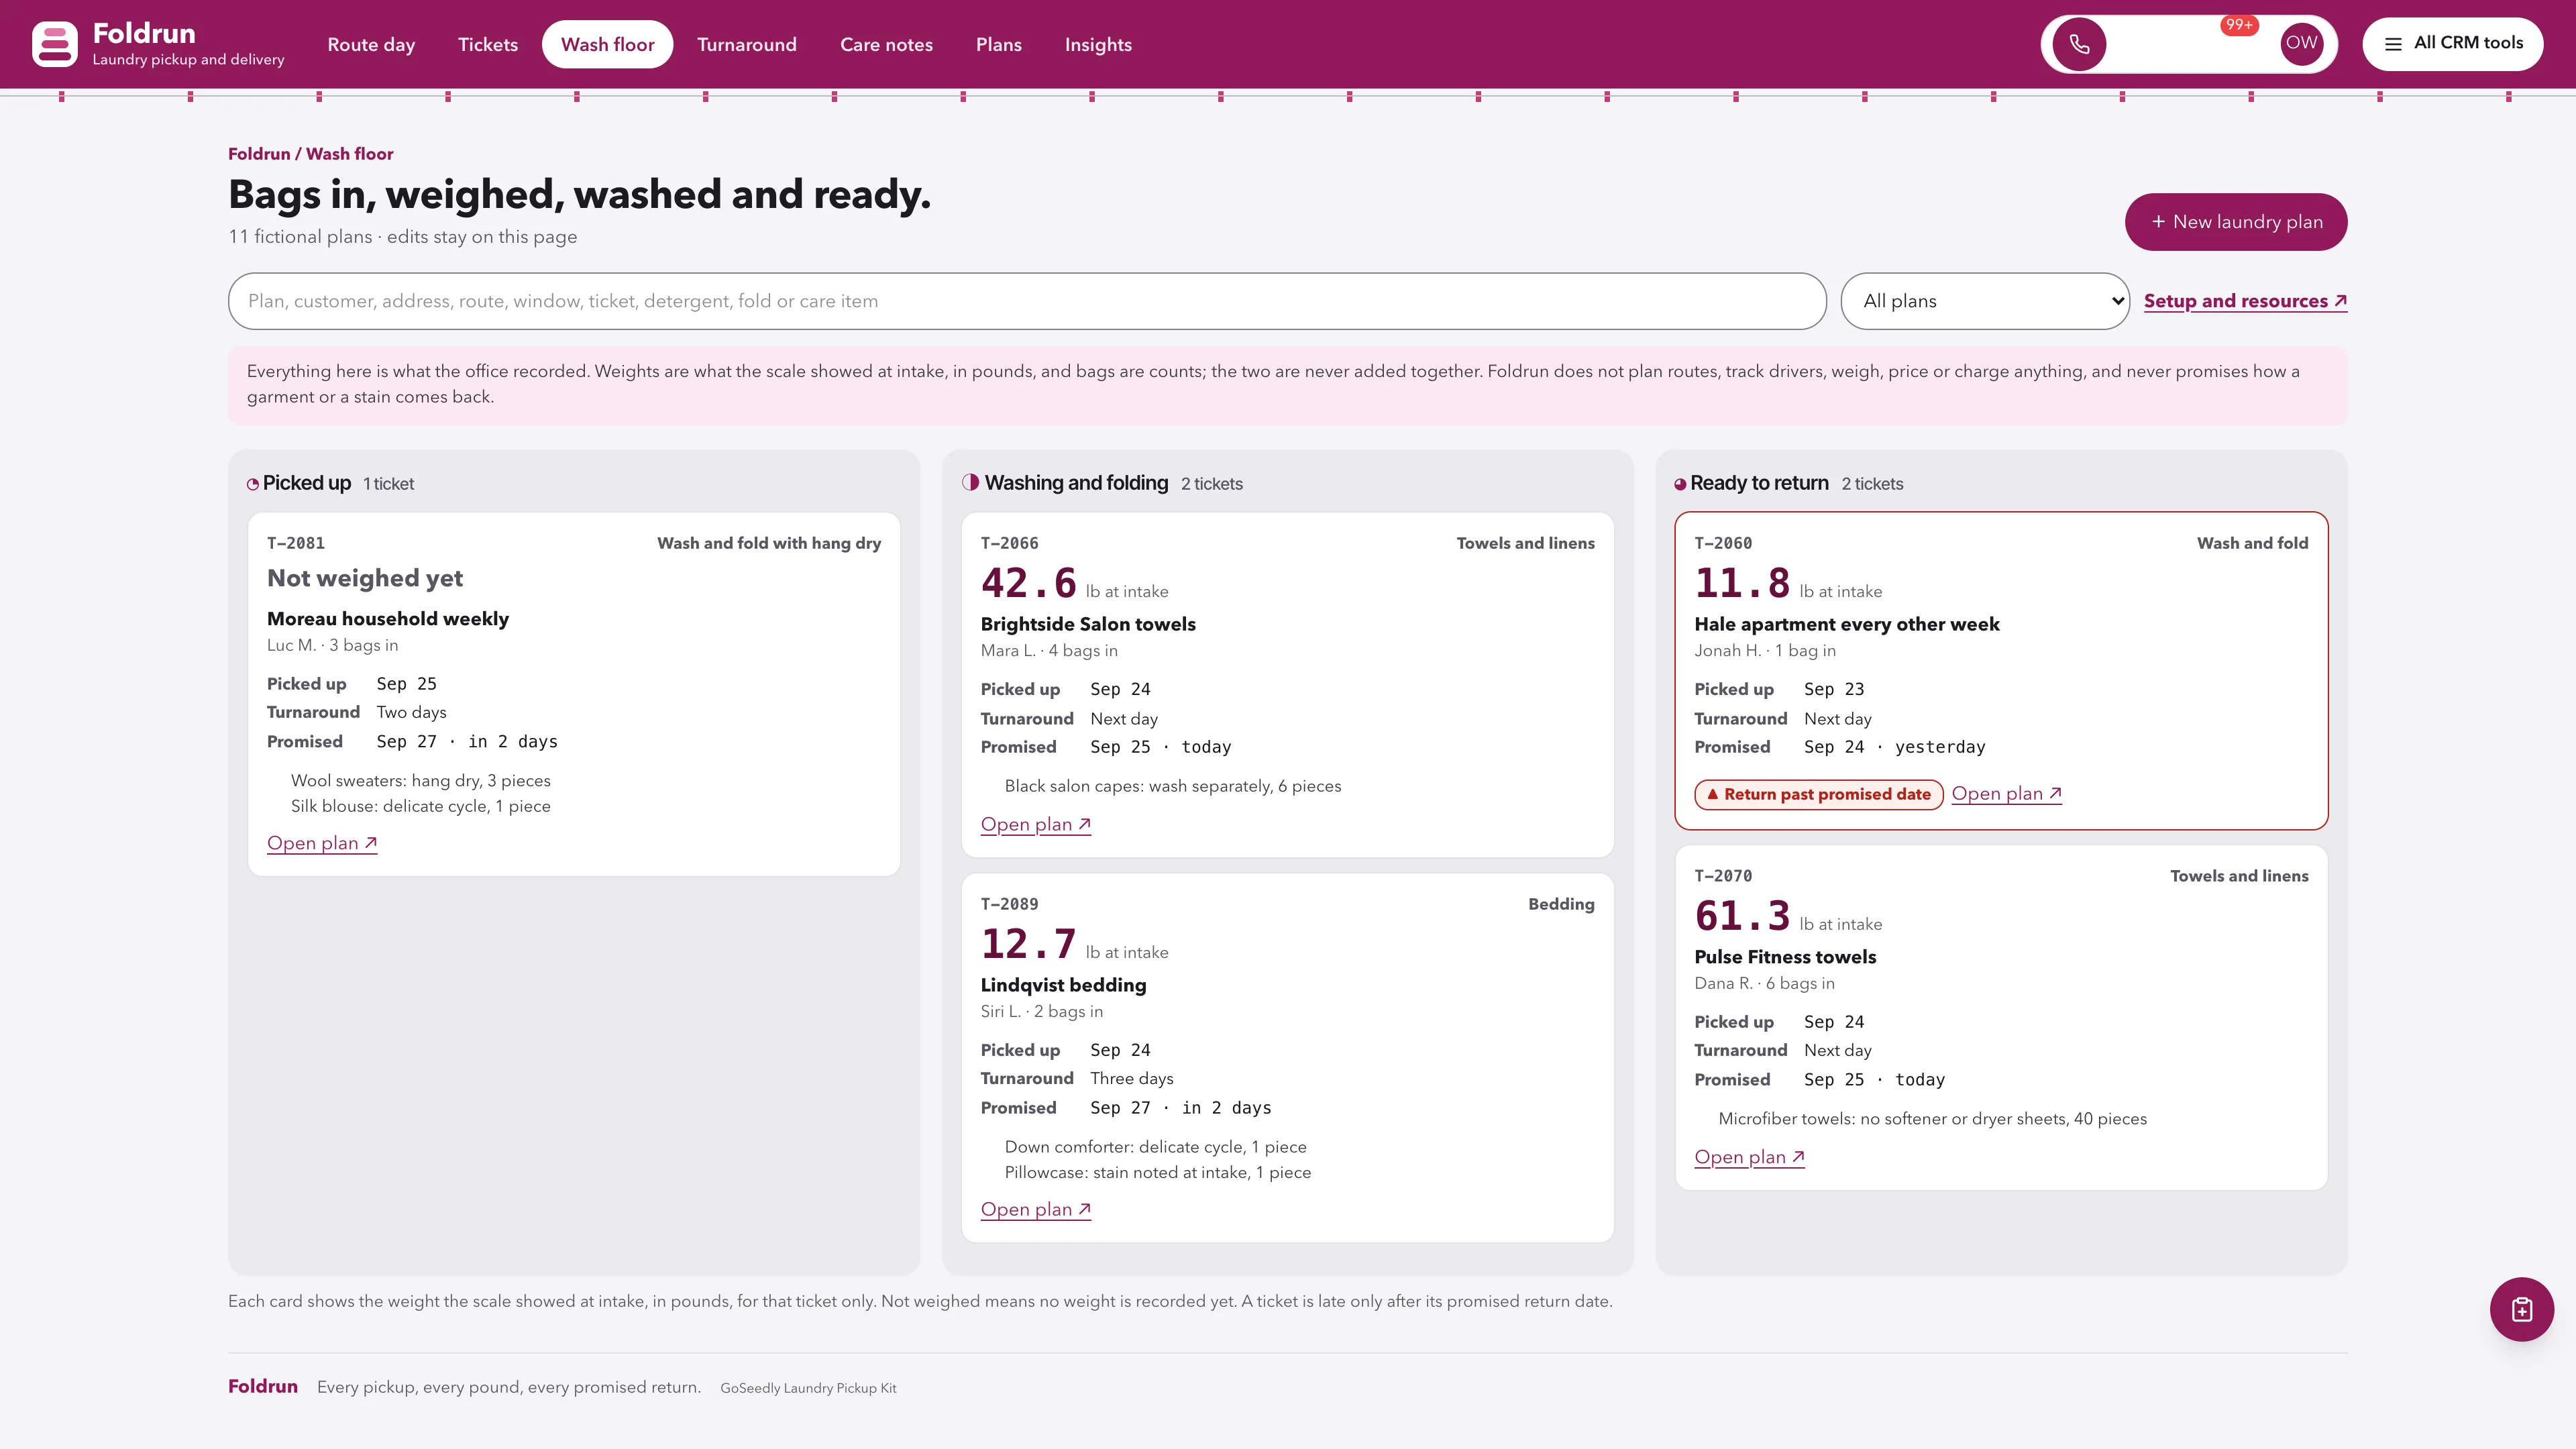Click GoSeedly Laundry Pickup Kit footer text
Viewport: 2576px width, 1449px height.
pyautogui.click(x=808, y=1388)
